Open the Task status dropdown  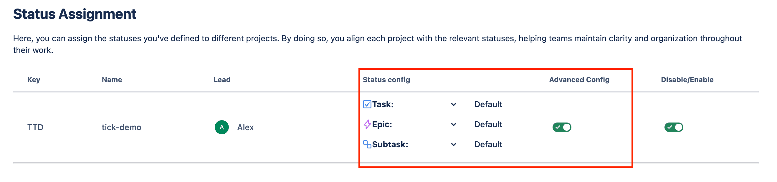tap(453, 104)
